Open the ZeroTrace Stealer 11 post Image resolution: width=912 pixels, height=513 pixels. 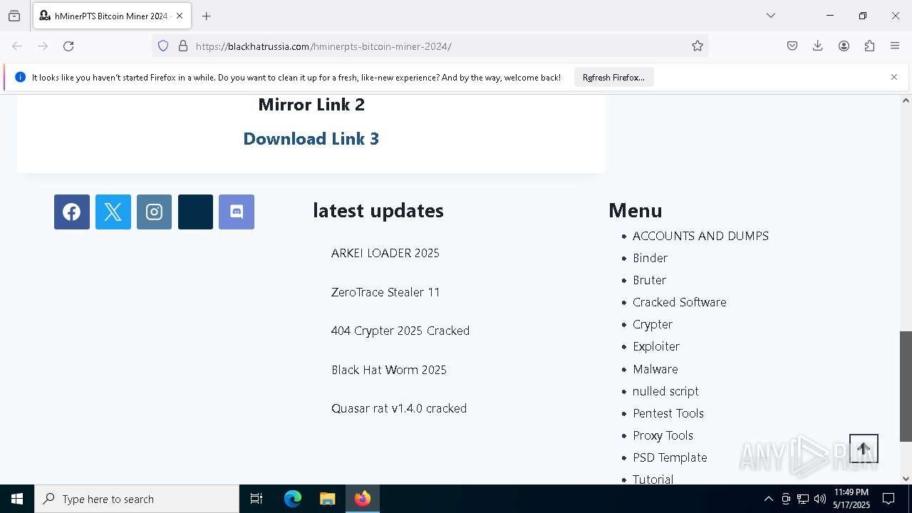pos(385,292)
